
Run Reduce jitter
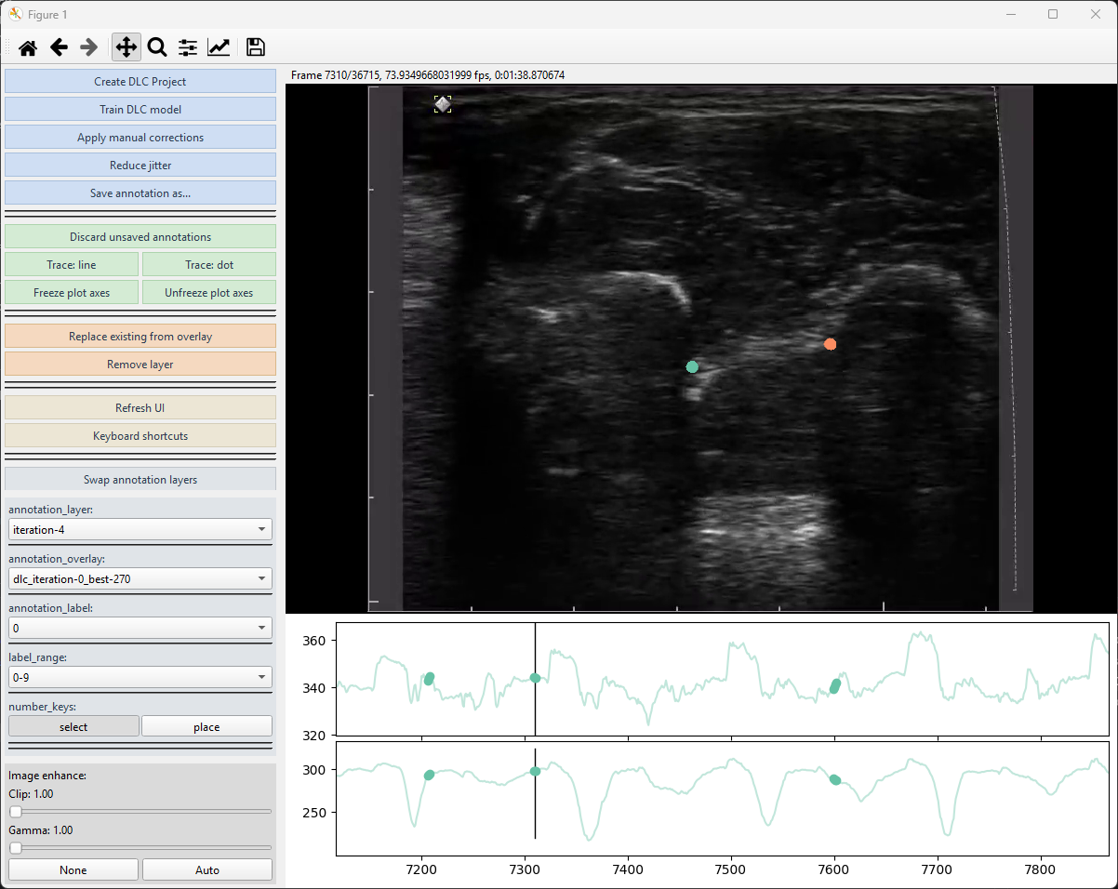(x=140, y=165)
